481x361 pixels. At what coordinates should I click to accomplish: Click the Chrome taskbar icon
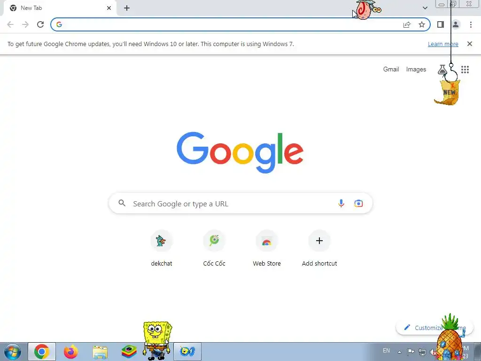pyautogui.click(x=42, y=352)
